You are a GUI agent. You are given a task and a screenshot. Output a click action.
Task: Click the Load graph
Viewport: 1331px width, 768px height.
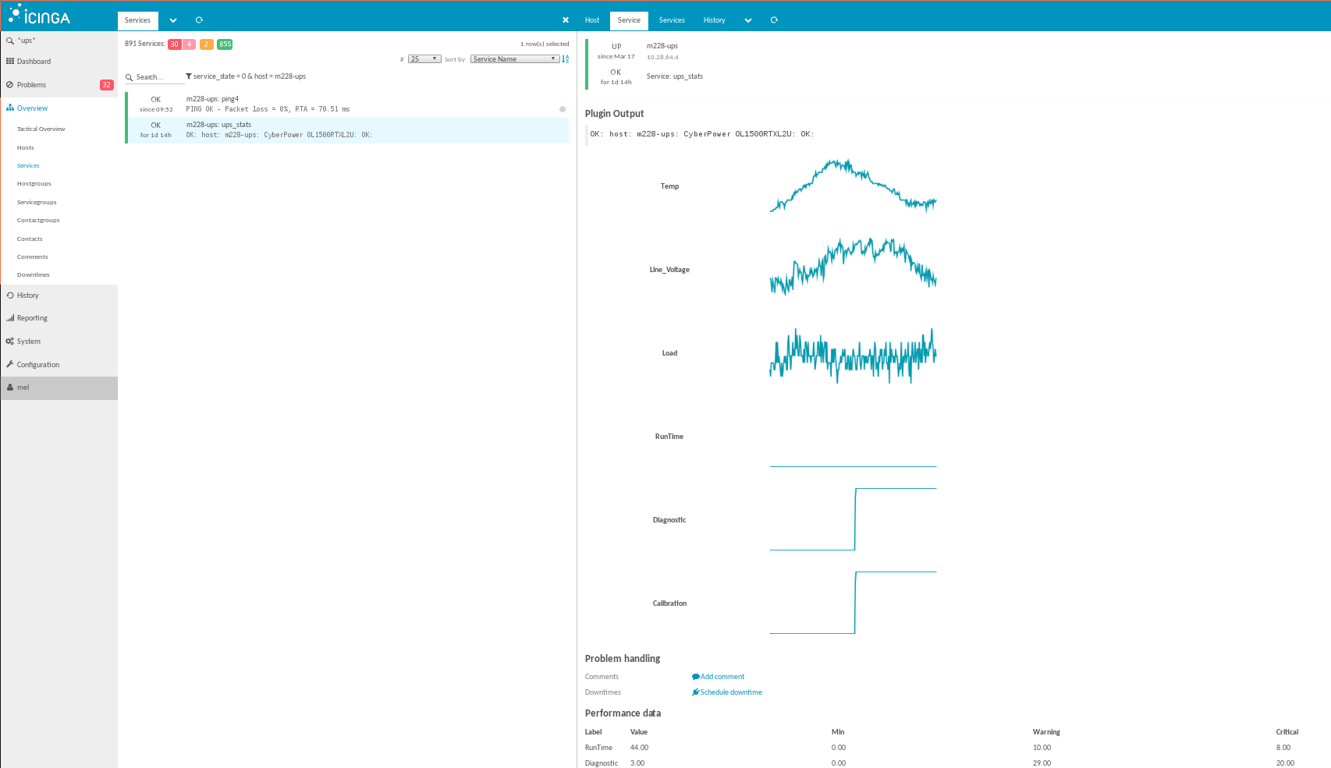[853, 355]
